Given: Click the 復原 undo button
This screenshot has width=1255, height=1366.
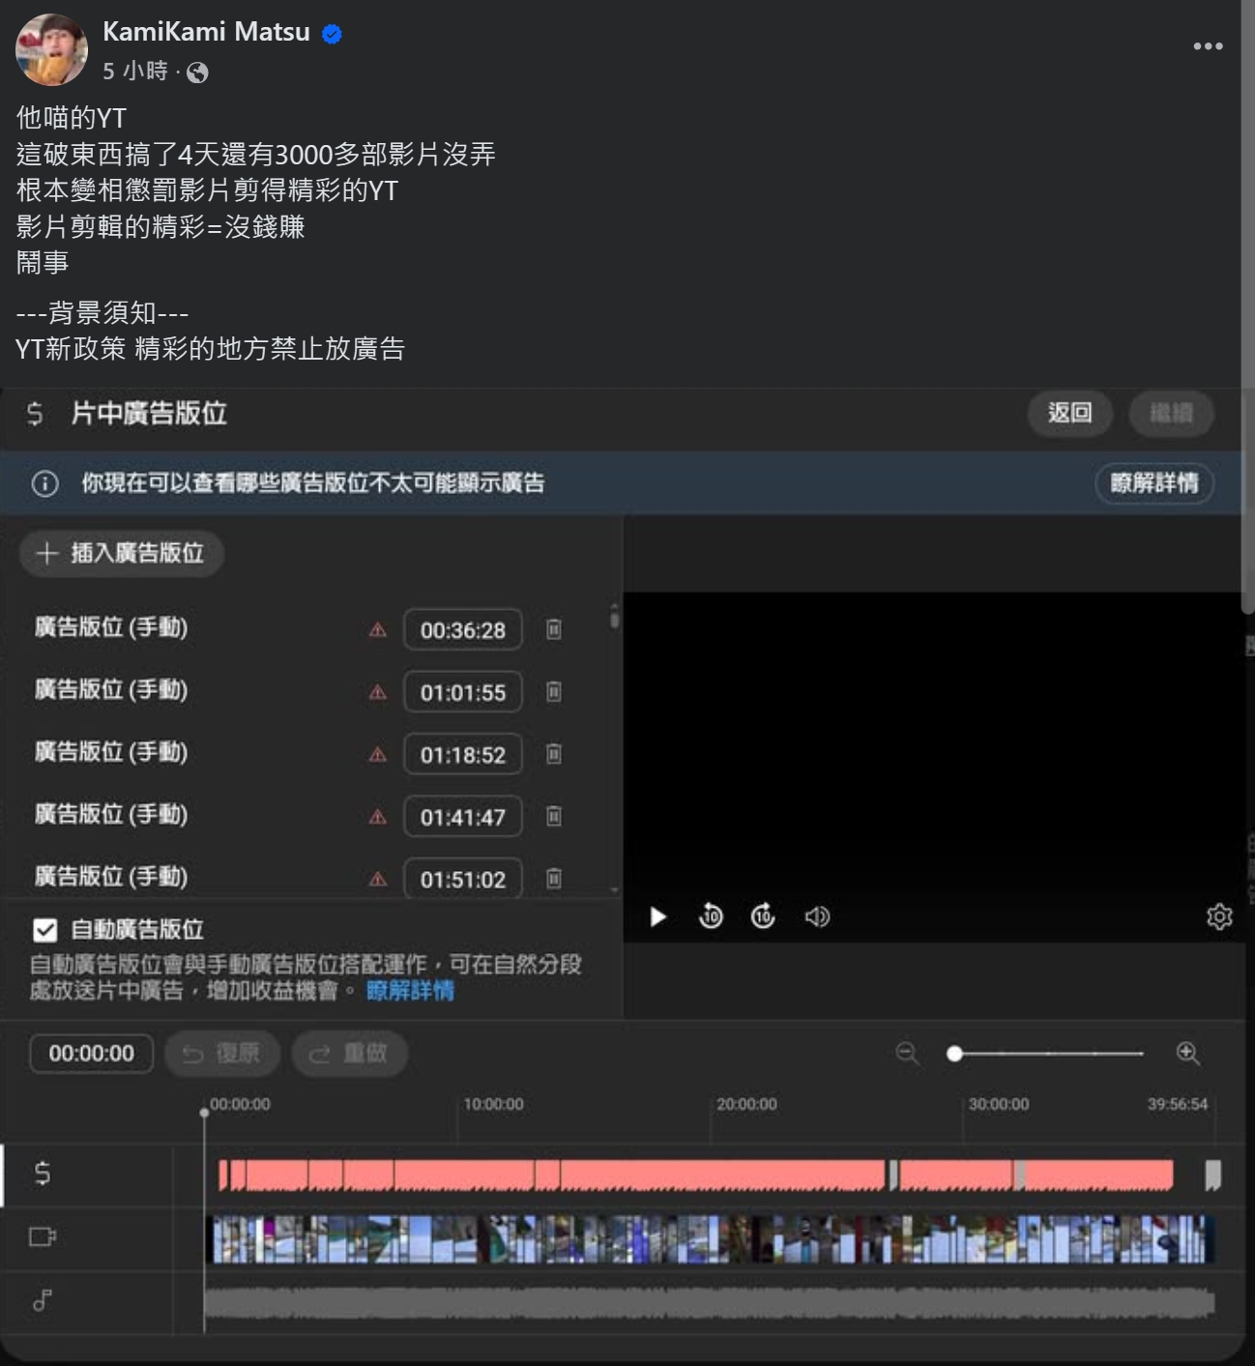Looking at the screenshot, I should point(222,1054).
